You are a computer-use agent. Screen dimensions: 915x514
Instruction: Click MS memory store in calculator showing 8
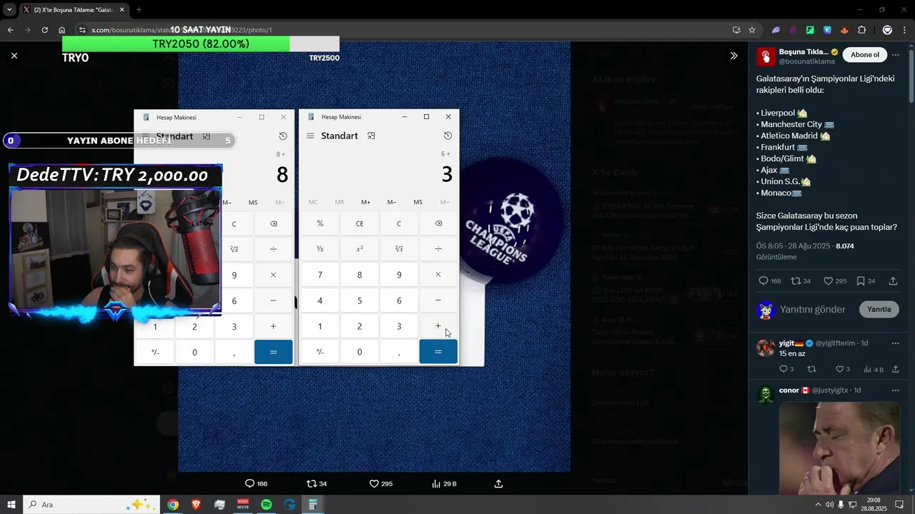[x=253, y=203]
